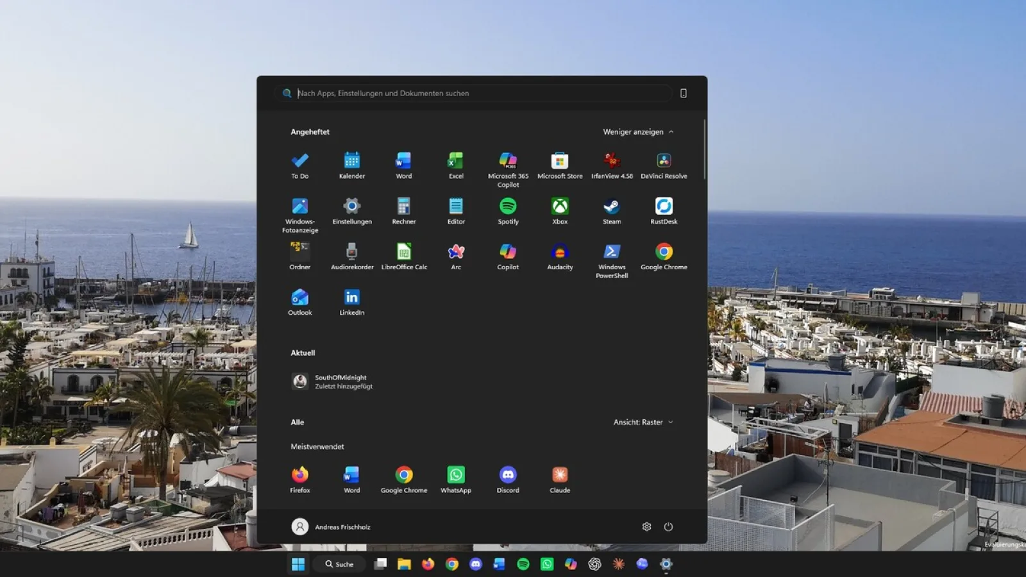Open recently added SouthOfMidnight

click(332, 381)
